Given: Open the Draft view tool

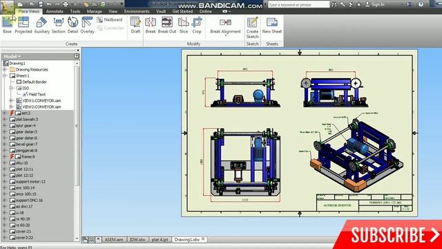Looking at the screenshot, I should pos(135,26).
